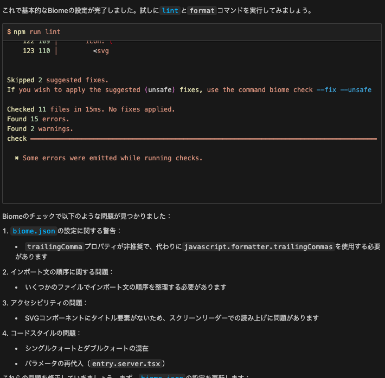Click 'Checked 11 files in 15ms' line
This screenshot has height=378, width=385.
91,109
